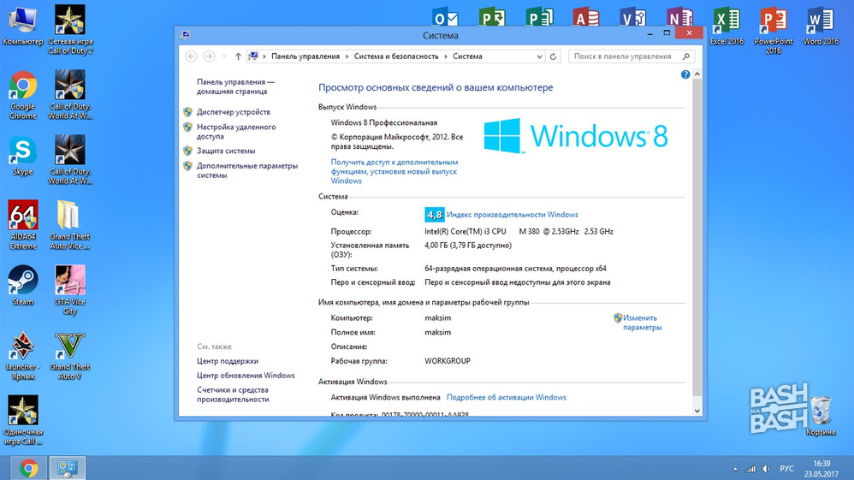The width and height of the screenshot is (854, 480).
Task: Open the volume tray icon
Action: [766, 469]
